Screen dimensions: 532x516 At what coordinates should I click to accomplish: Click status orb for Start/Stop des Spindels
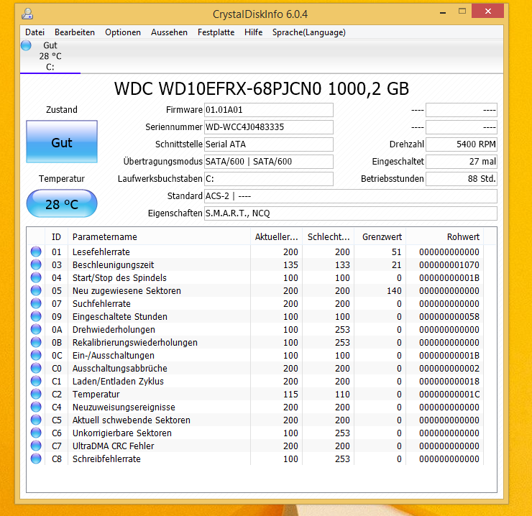[36, 277]
